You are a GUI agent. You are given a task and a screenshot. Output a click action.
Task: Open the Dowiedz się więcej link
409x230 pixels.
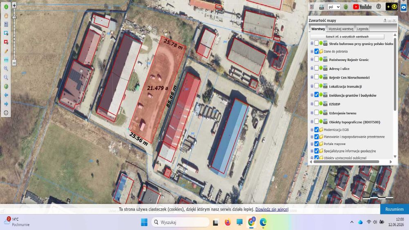(272, 209)
